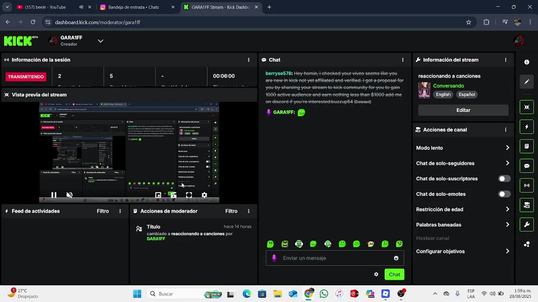Open chat settings gear next to Chat button
Image resolution: width=538 pixels, height=302 pixels.
pos(376,274)
